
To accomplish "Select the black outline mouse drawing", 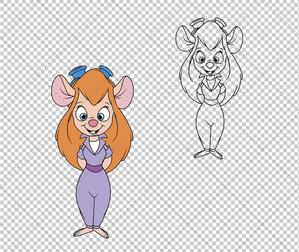I will (209, 88).
